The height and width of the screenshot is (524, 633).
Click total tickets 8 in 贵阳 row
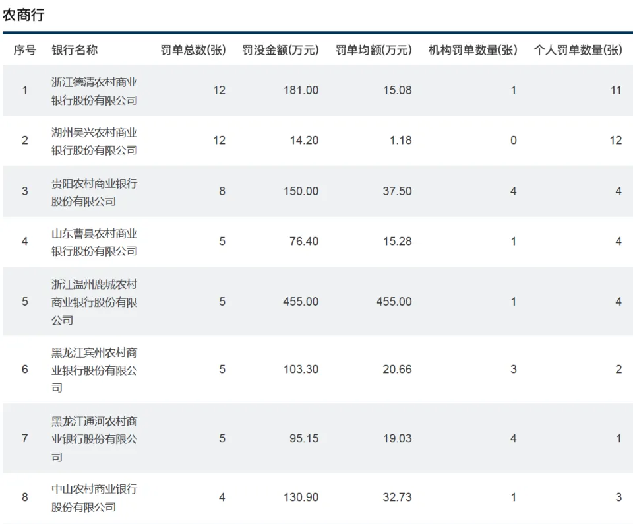[222, 191]
